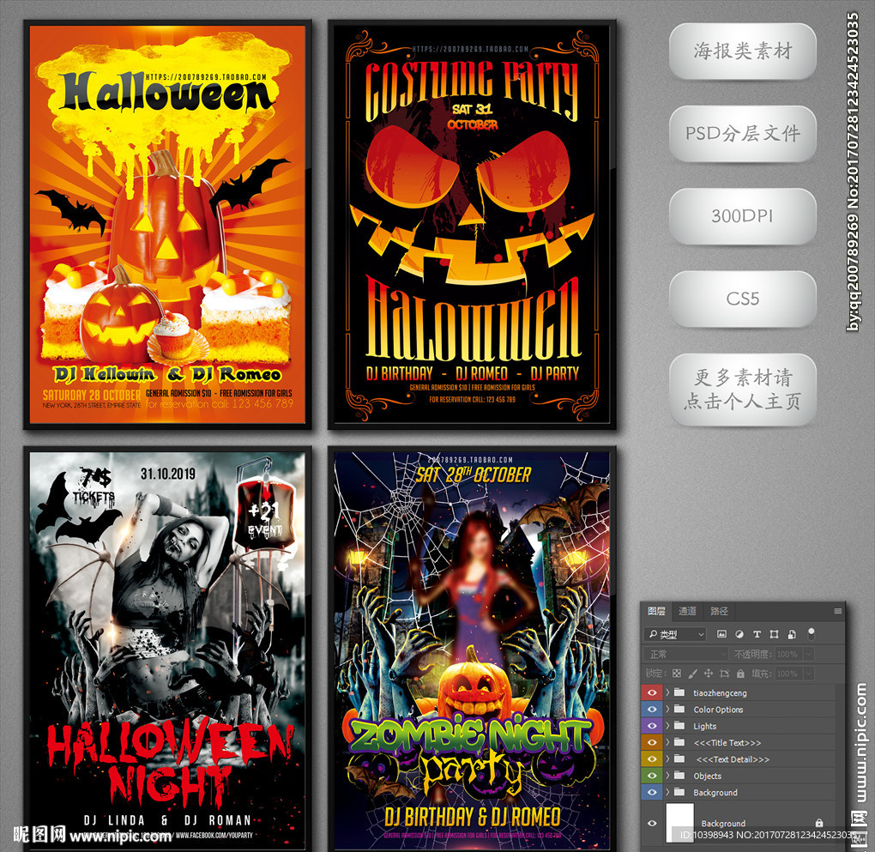Hide the Color Options group
The width and height of the screenshot is (875, 852).
652,709
